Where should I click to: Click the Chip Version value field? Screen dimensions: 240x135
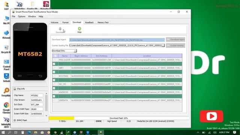click(37, 100)
